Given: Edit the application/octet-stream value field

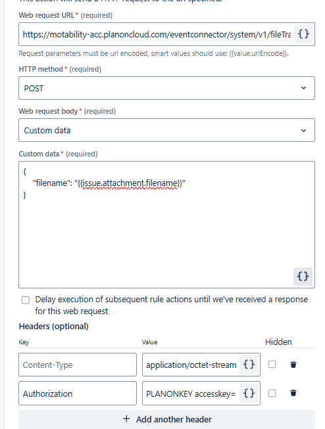Looking at the screenshot, I should (191, 365).
